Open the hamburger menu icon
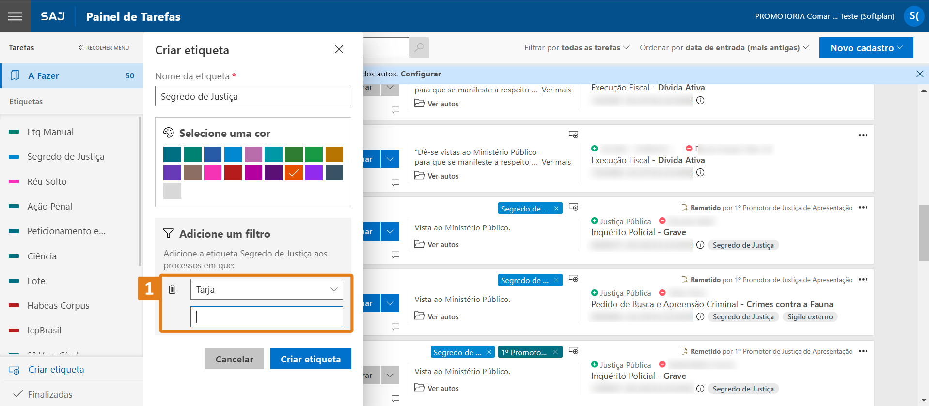Image resolution: width=929 pixels, height=406 pixels. (x=16, y=16)
